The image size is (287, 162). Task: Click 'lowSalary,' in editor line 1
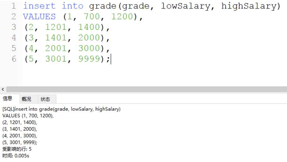pos(187,6)
